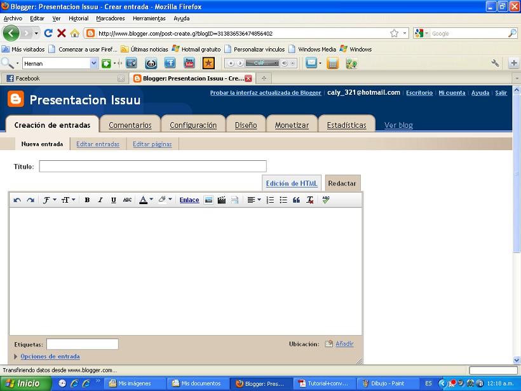
Task: Open Editar entradas link
Action: [x=98, y=144]
